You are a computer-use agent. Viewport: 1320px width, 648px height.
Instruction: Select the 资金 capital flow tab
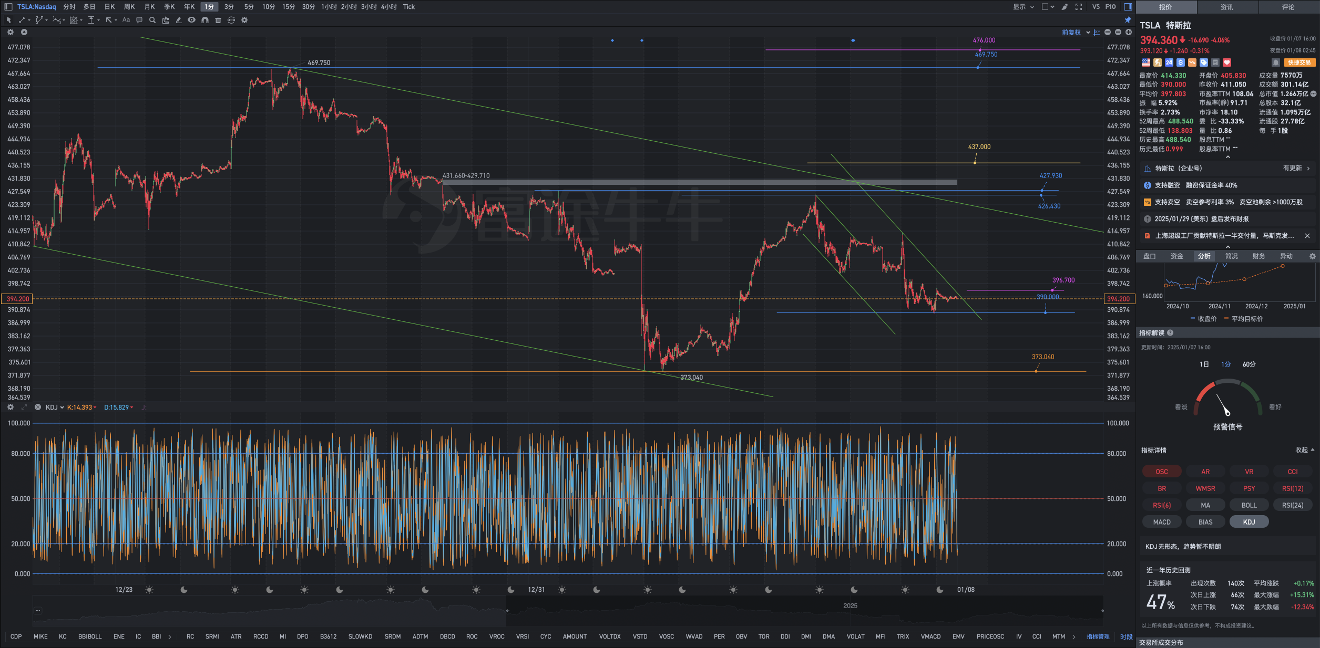pyautogui.click(x=1177, y=256)
